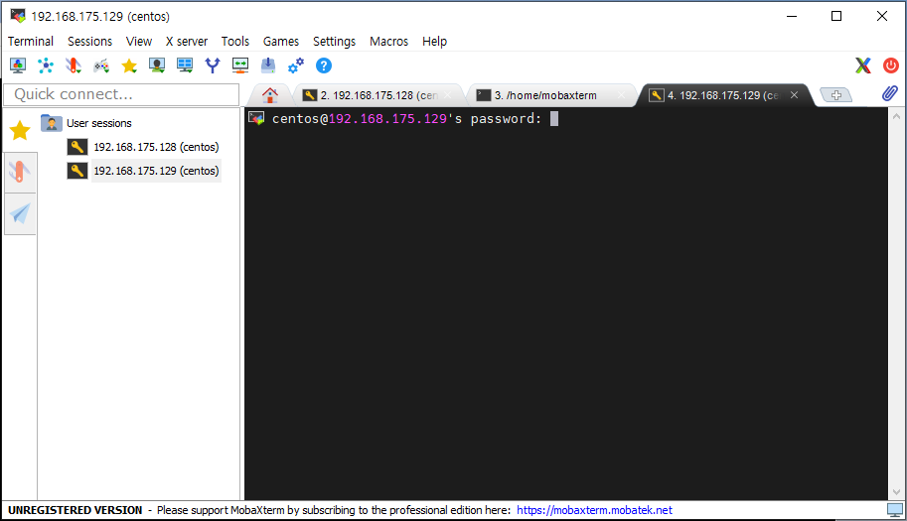Open the View menu

click(x=139, y=42)
